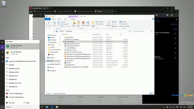The height and width of the screenshot is (109, 194).
Task: Select Downloads in the navigation pane
Action: coord(53,40)
